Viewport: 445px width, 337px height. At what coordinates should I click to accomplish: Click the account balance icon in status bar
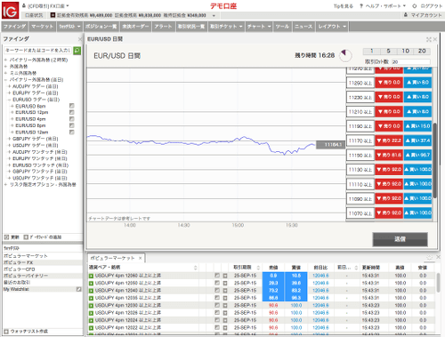tap(53, 15)
